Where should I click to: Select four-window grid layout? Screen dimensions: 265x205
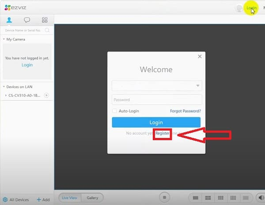(x=208, y=198)
